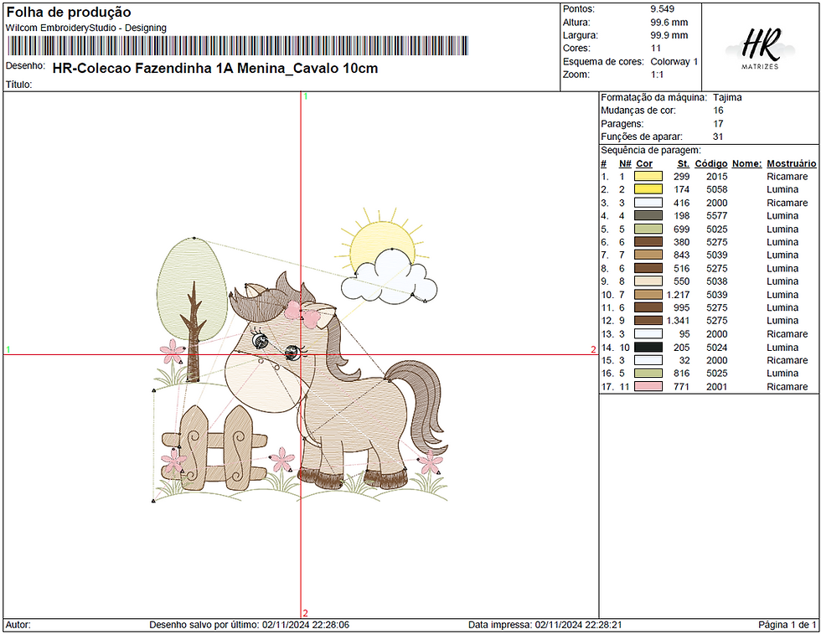This screenshot has height=634, width=821.
Task: Click the 'Sequência de paragem:' label
Action: click(x=650, y=150)
